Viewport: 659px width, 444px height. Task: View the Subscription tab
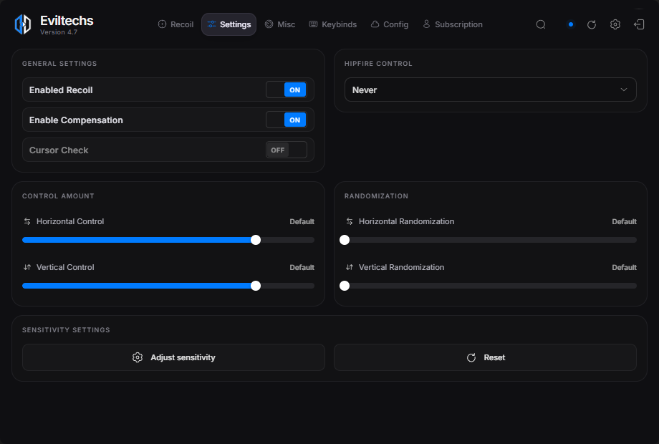tap(453, 24)
